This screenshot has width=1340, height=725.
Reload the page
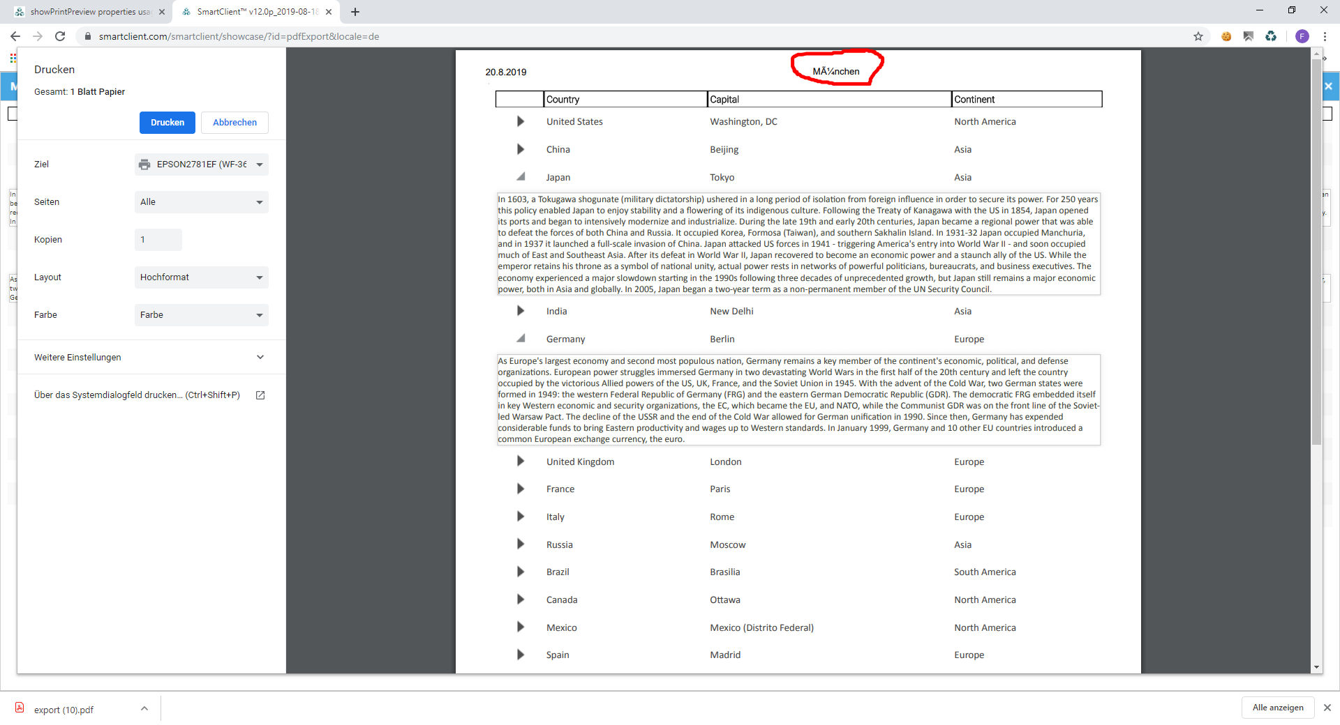(60, 36)
